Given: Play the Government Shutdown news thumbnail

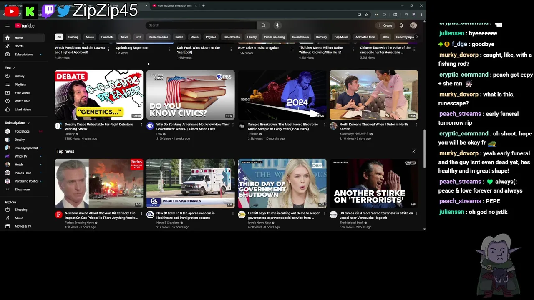Looking at the screenshot, I should [x=282, y=183].
